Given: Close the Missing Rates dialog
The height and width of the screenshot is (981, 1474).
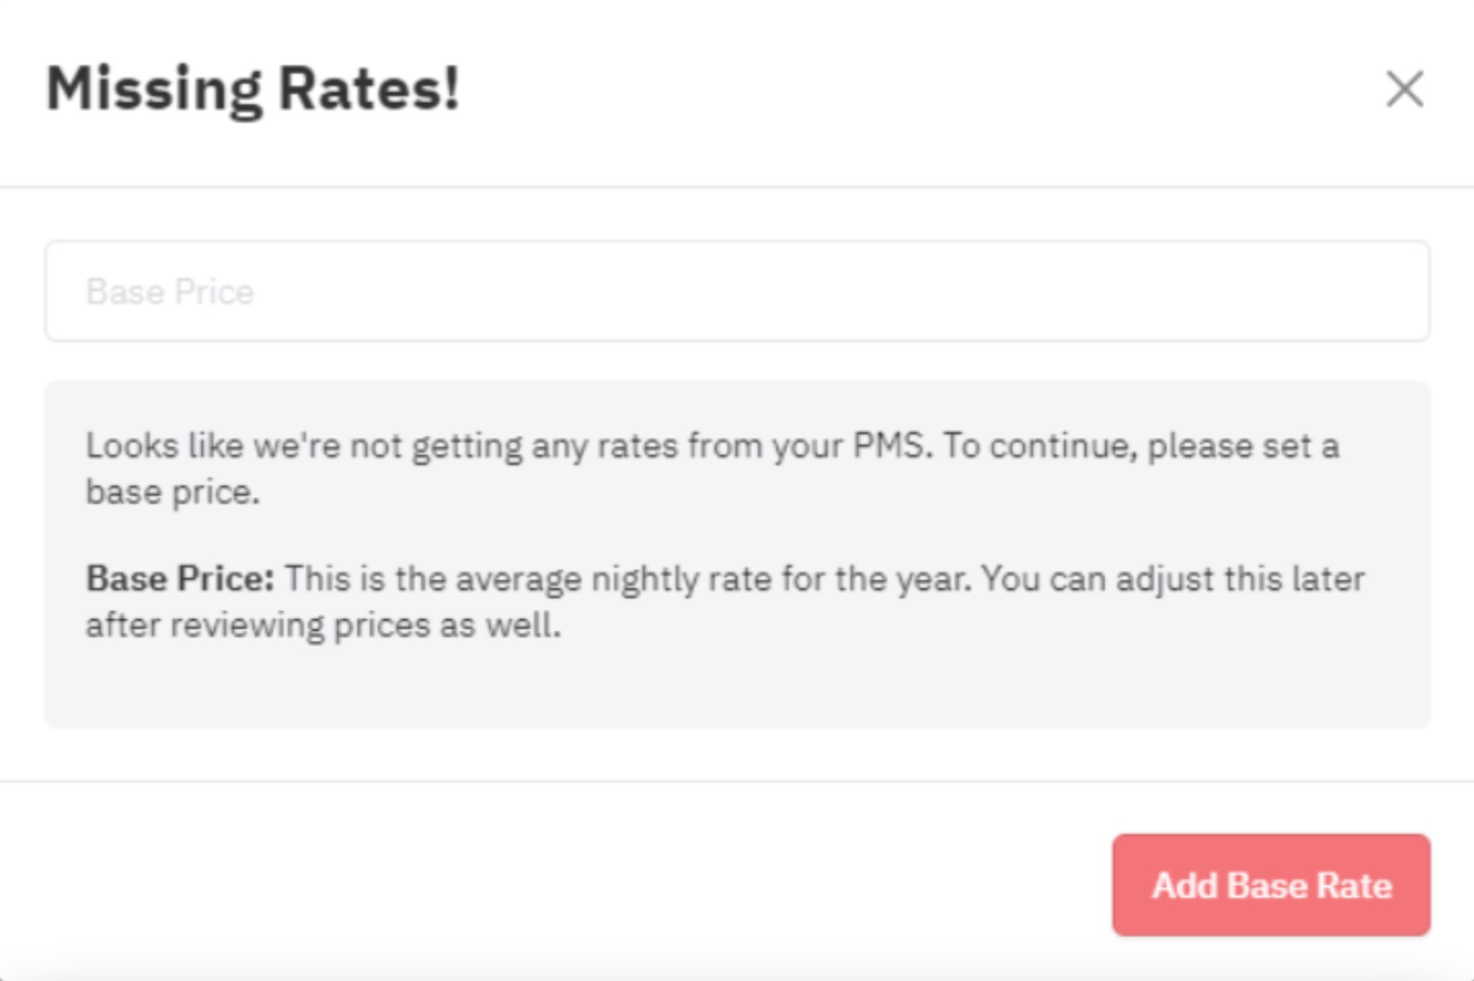Looking at the screenshot, I should 1404,89.
